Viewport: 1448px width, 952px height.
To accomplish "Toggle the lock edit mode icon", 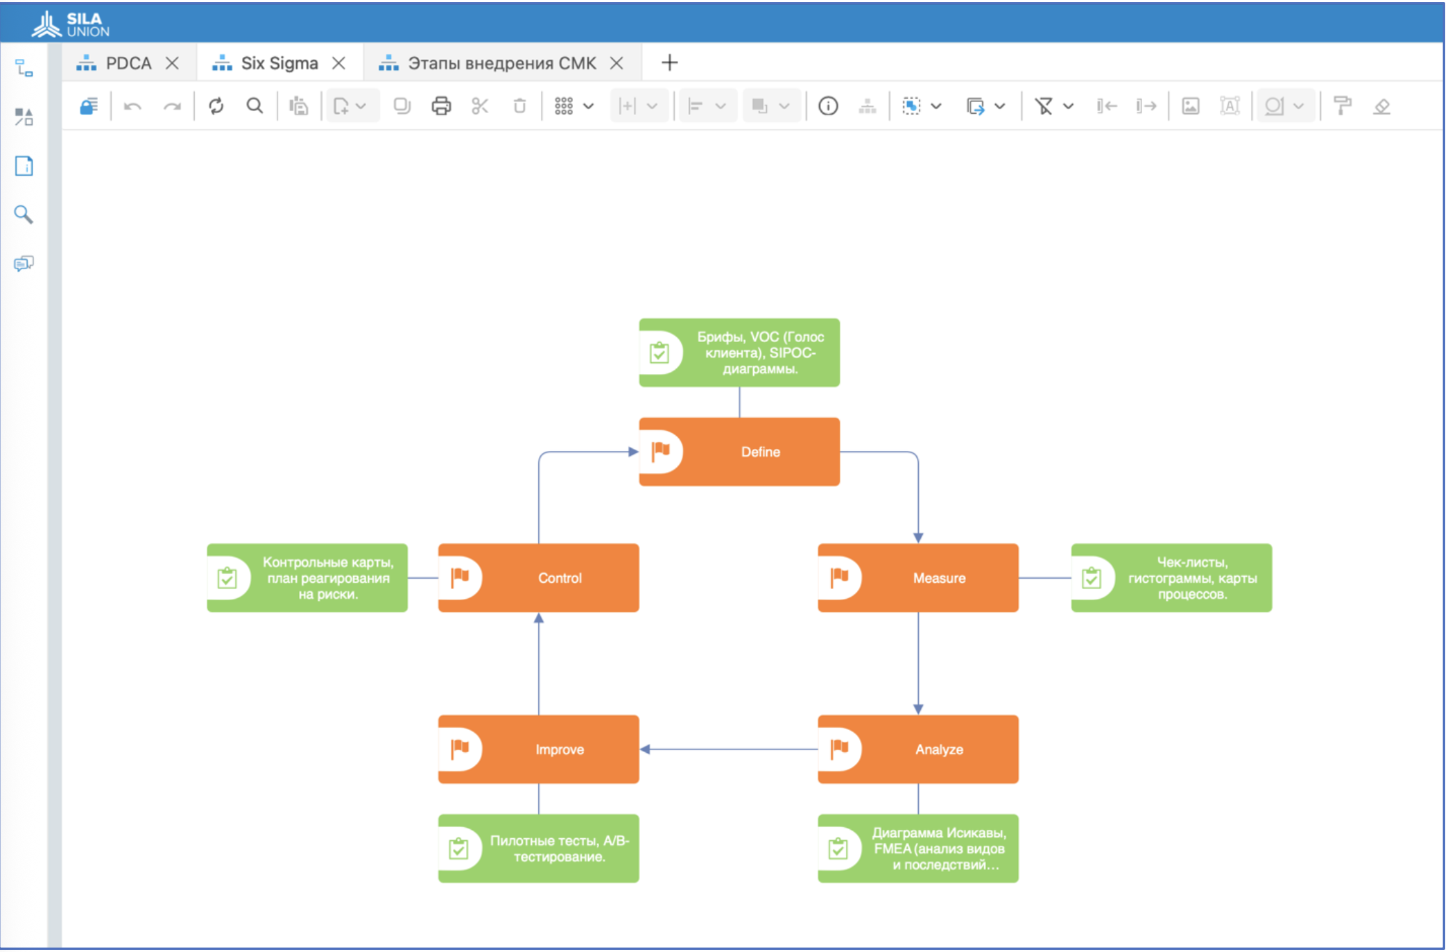I will point(89,106).
